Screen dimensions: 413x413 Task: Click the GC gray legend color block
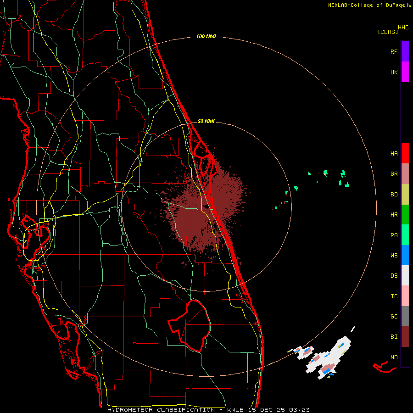405,316
